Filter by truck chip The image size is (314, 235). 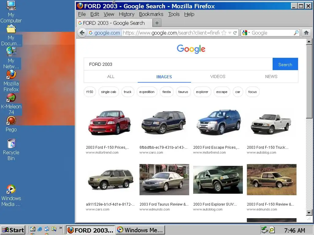128,92
